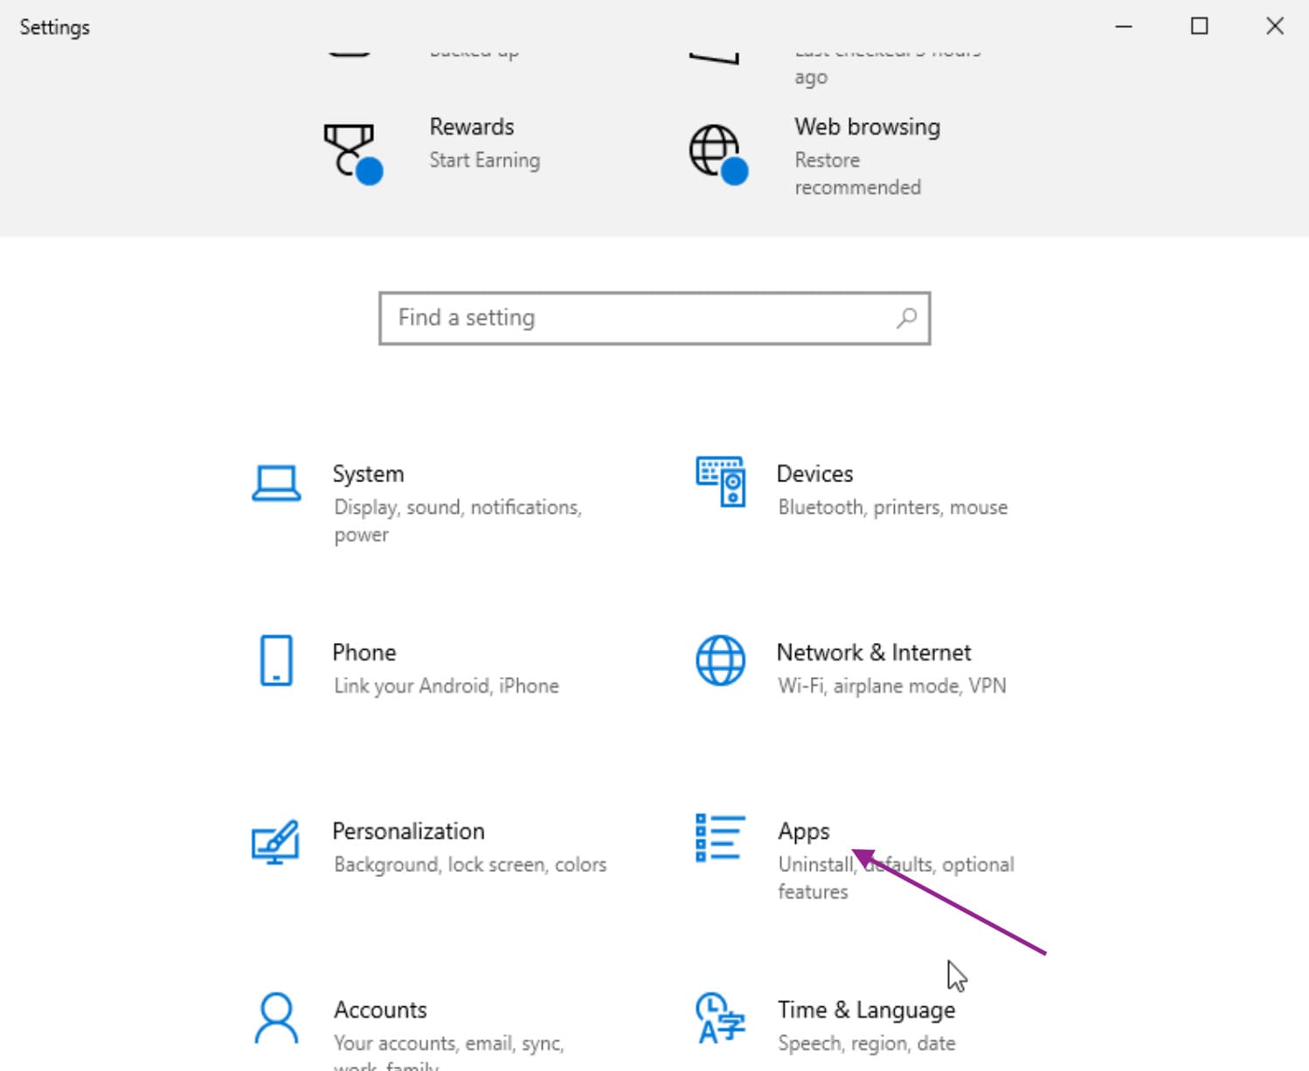
Task: Open the Phone settings title
Action: coord(364,653)
